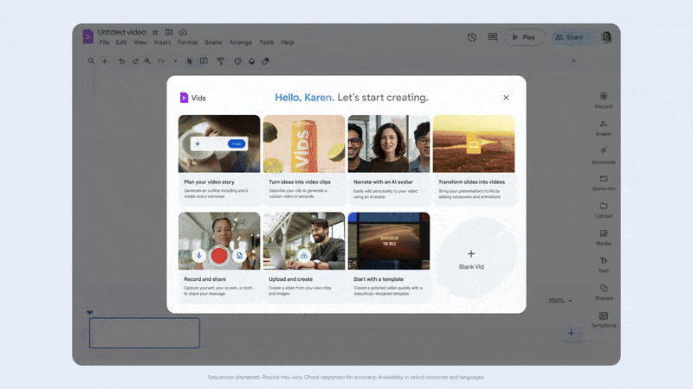Click the zoom magnifier toolbar icon
Viewport: 693px width, 389px height.
pyautogui.click(x=147, y=61)
